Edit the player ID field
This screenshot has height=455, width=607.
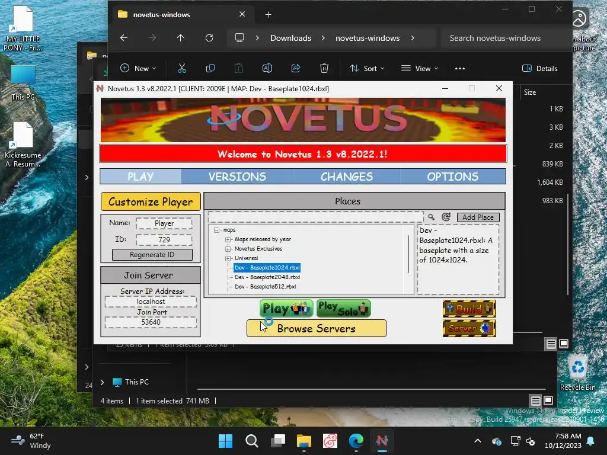[x=164, y=239]
